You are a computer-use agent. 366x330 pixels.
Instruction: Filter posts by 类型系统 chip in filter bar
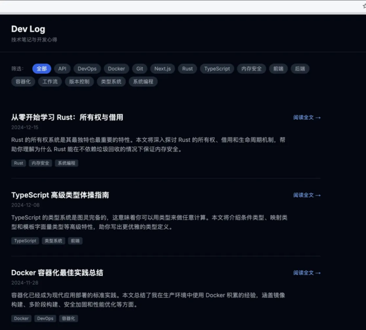click(111, 82)
